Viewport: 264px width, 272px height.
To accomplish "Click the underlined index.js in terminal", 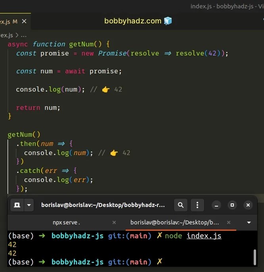I will point(204,236).
